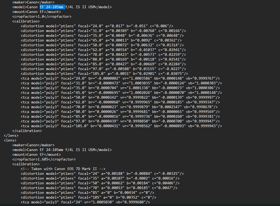Click the closing </lens> tag
280x206 pixels.
point(10,135)
